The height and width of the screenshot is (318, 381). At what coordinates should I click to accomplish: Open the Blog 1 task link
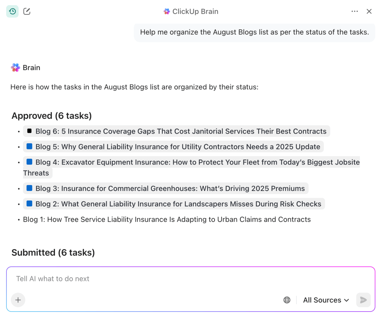[167, 219]
